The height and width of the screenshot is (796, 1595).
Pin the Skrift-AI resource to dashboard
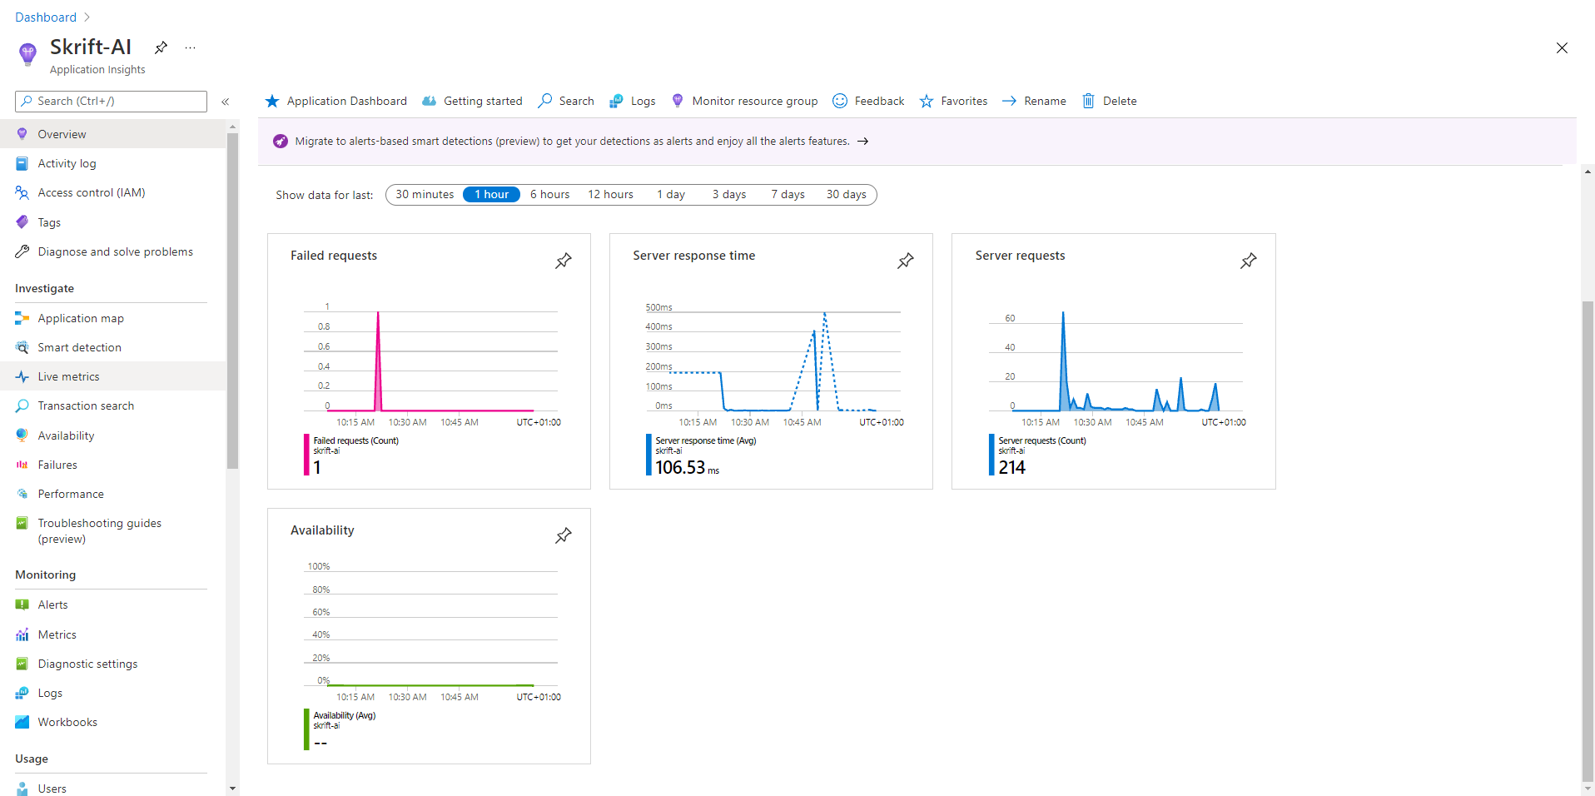(x=161, y=47)
